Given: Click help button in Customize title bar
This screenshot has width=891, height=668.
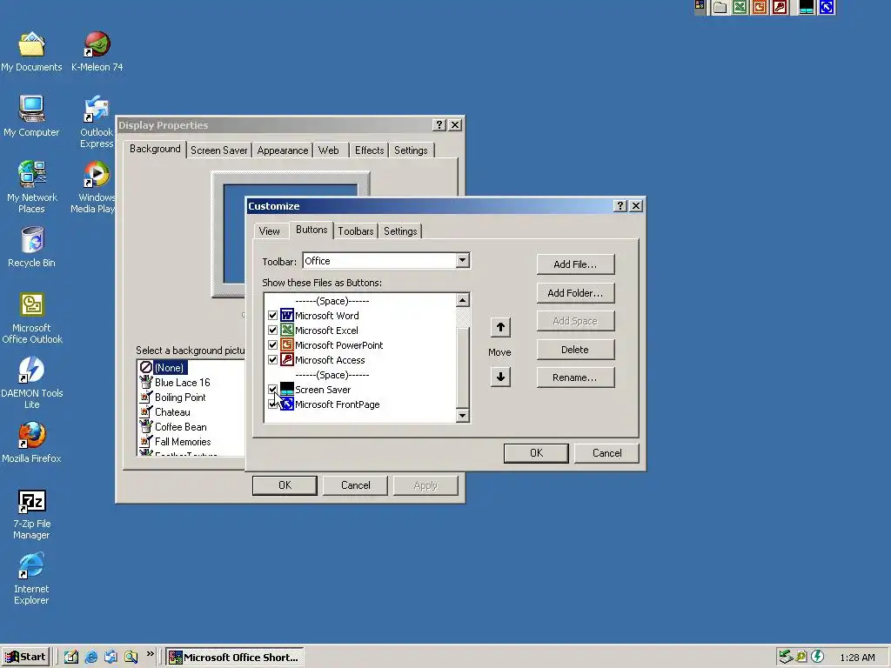Looking at the screenshot, I should pos(620,205).
